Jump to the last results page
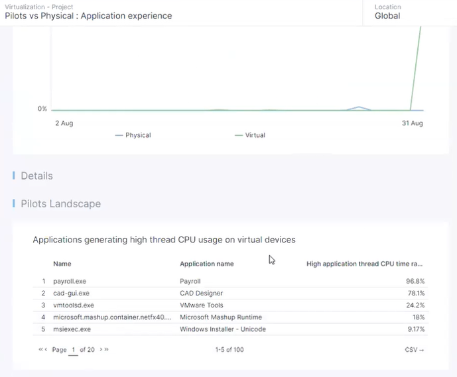Image resolution: width=457 pixels, height=377 pixels. pyautogui.click(x=106, y=349)
